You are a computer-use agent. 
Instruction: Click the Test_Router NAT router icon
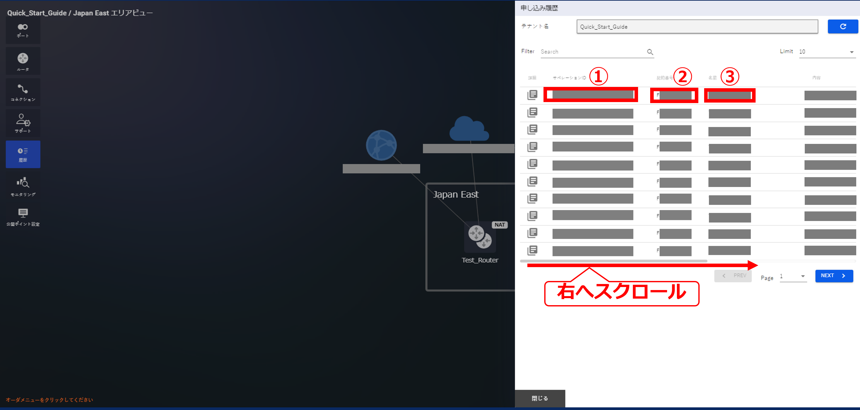[480, 237]
